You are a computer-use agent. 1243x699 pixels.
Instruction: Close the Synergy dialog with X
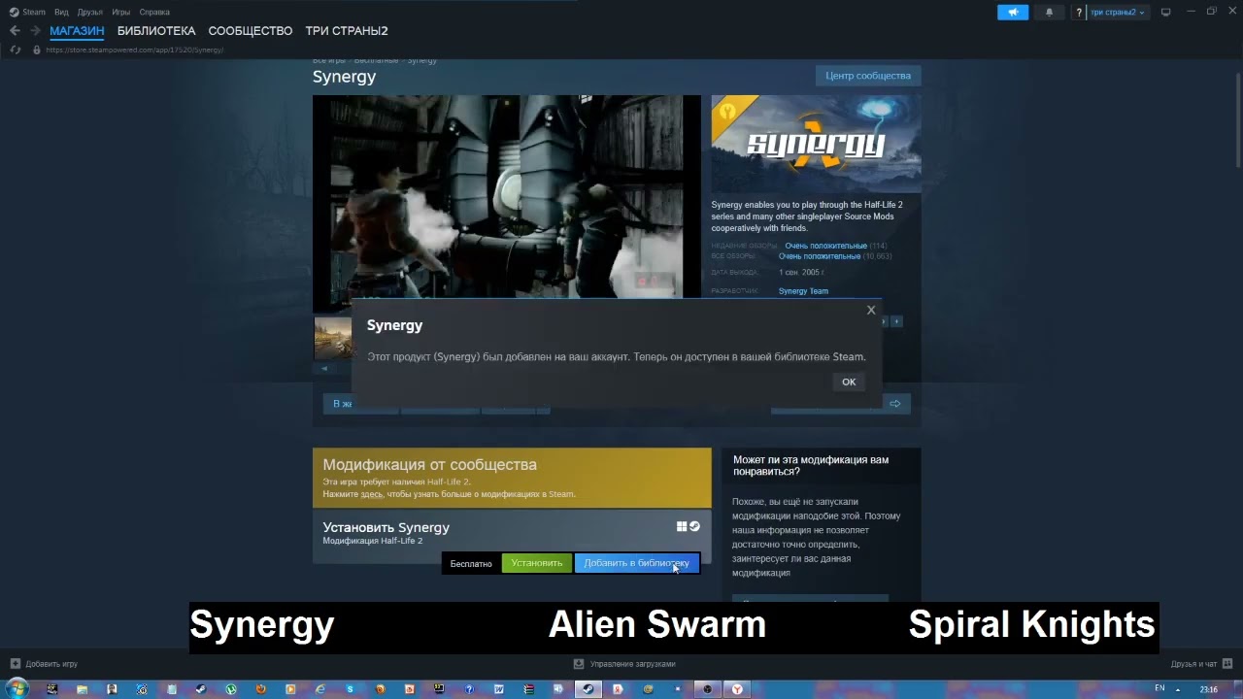pyautogui.click(x=871, y=311)
